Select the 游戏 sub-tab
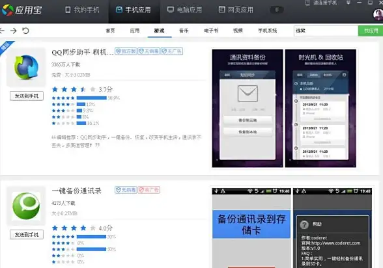383x268 pixels. [159, 31]
